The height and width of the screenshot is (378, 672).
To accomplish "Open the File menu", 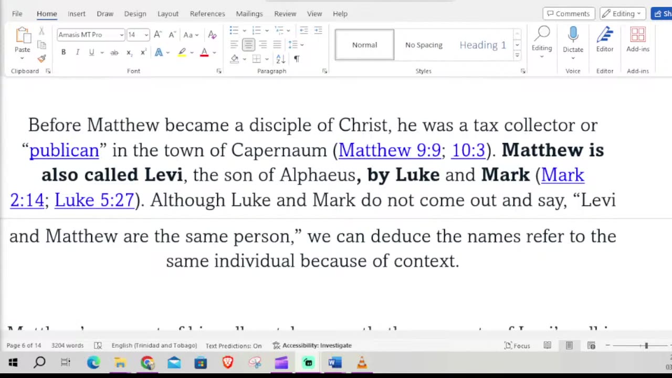I will [x=17, y=14].
